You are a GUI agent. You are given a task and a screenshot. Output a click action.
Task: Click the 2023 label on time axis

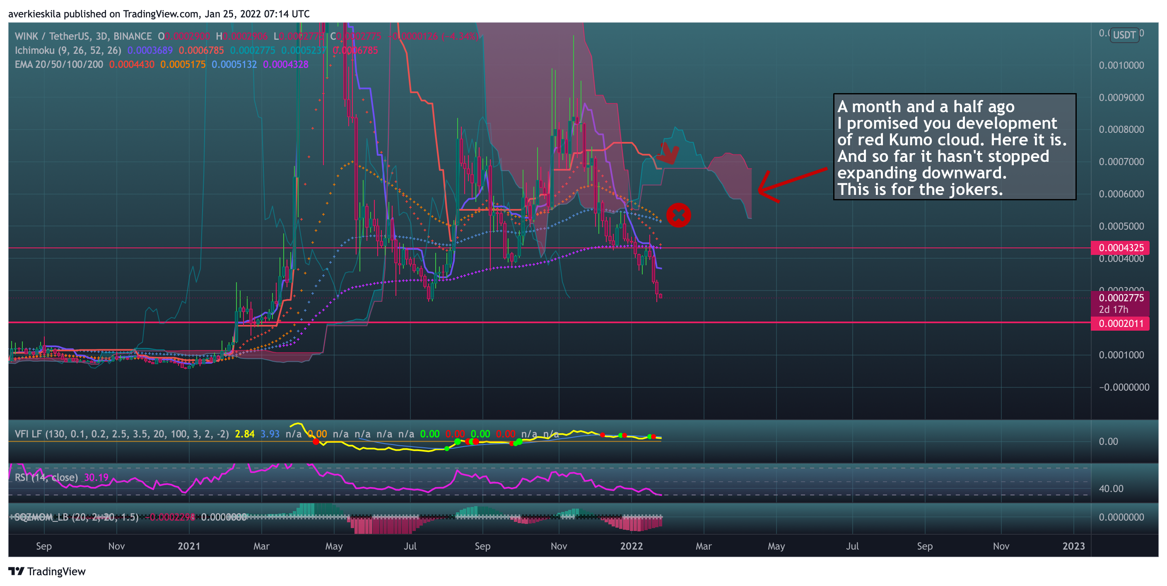click(x=1073, y=546)
